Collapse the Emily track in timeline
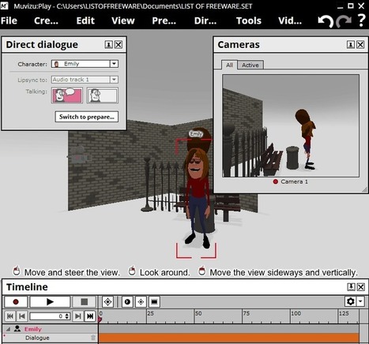This screenshot has width=369, height=344. (9, 329)
